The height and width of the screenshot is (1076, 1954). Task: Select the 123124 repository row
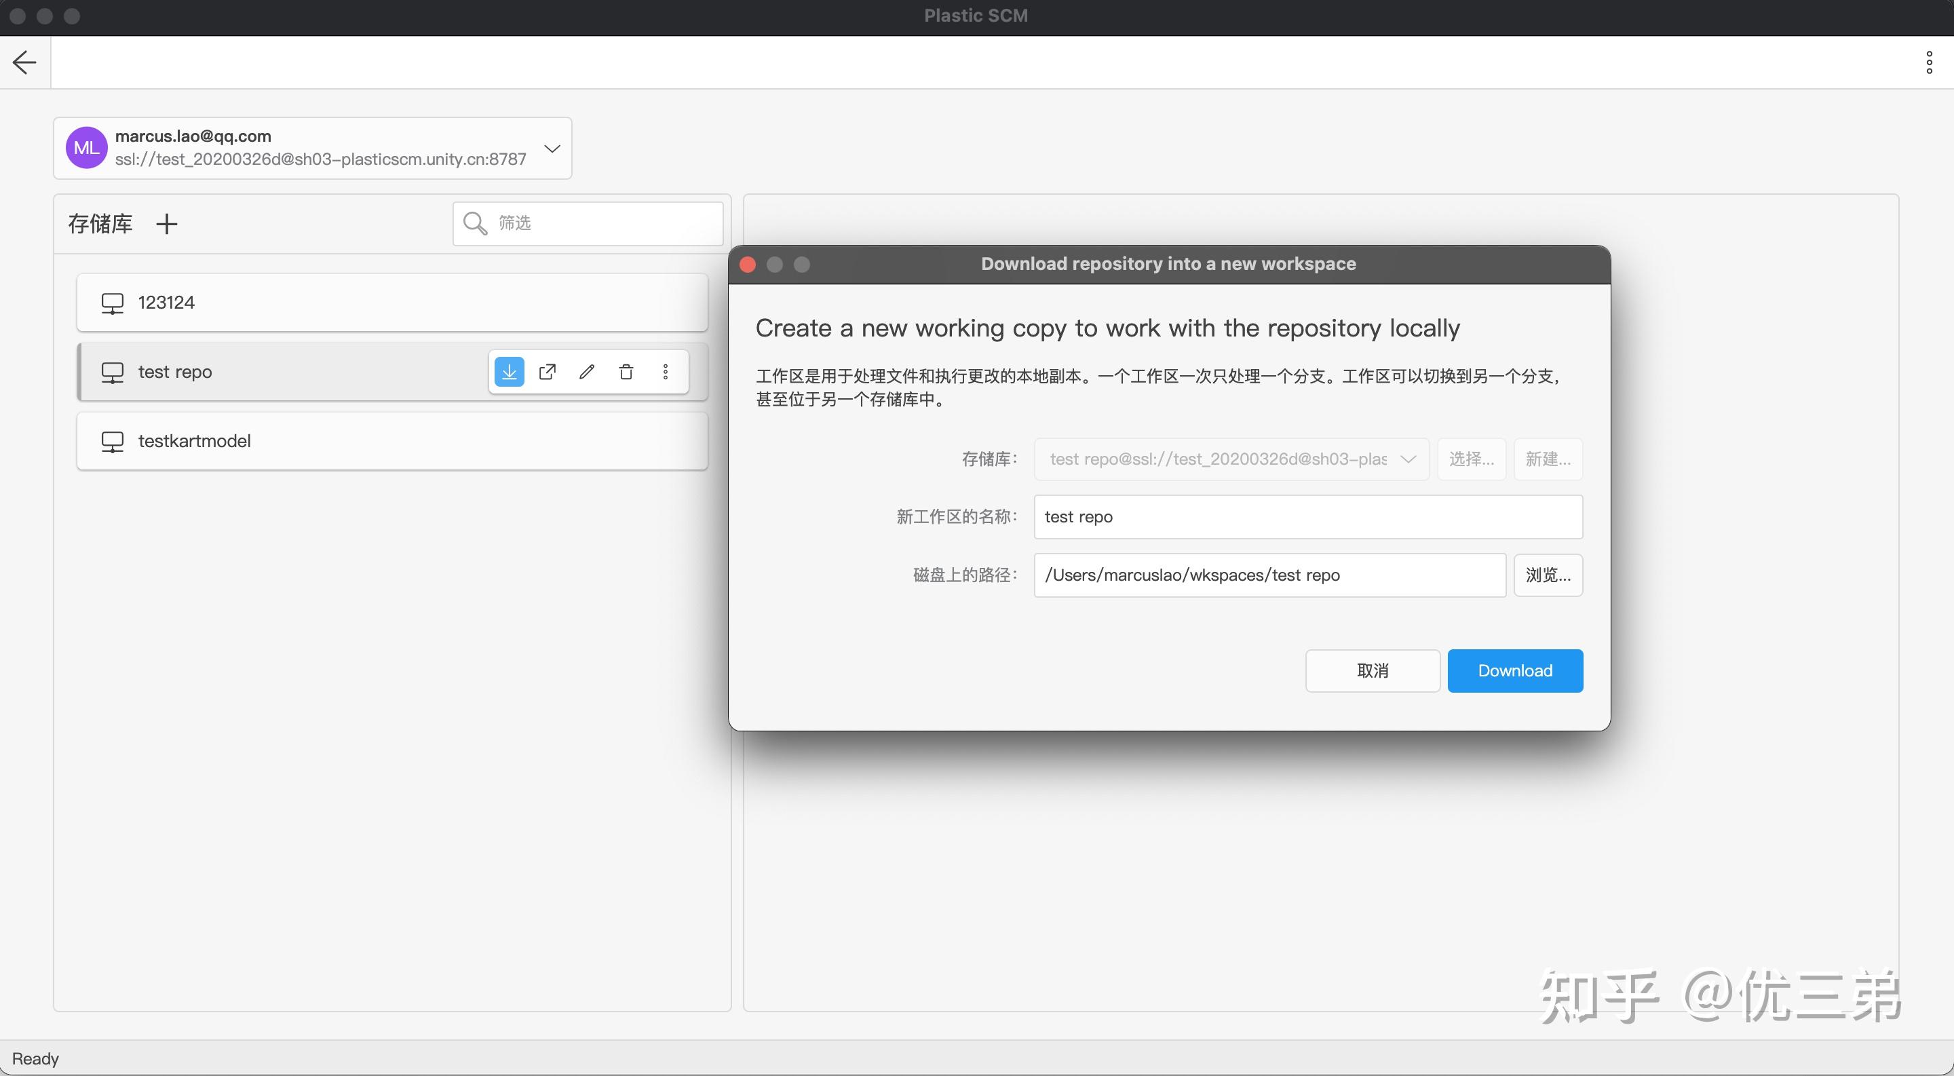[392, 303]
